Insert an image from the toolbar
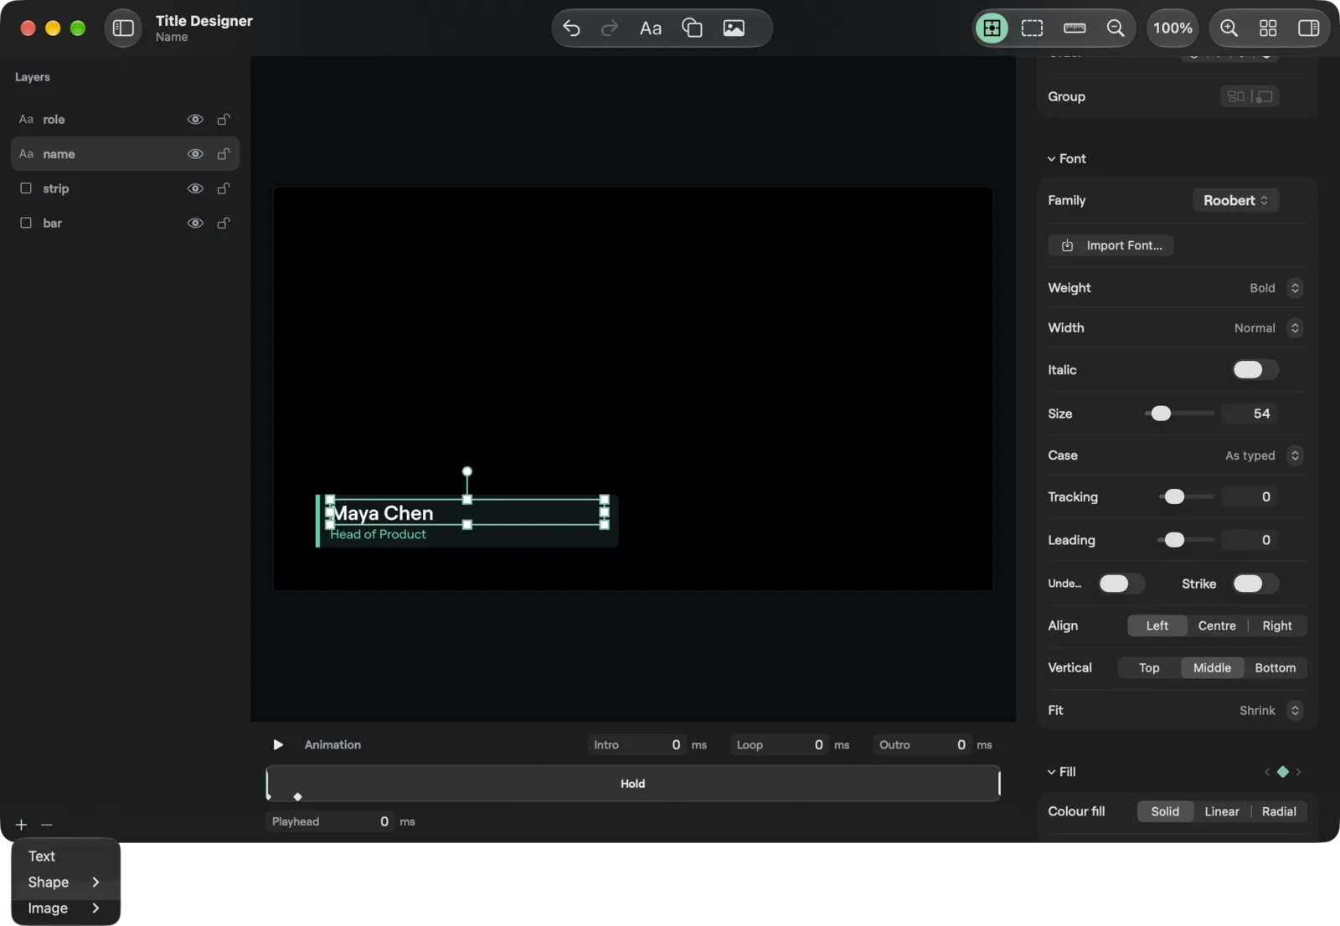1340x926 pixels. (734, 28)
